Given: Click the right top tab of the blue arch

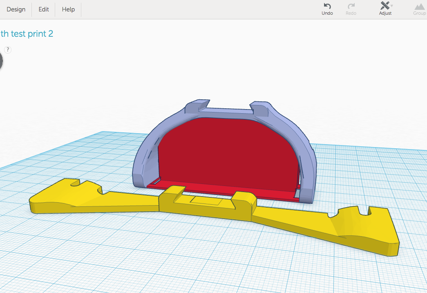Looking at the screenshot, I should point(261,107).
